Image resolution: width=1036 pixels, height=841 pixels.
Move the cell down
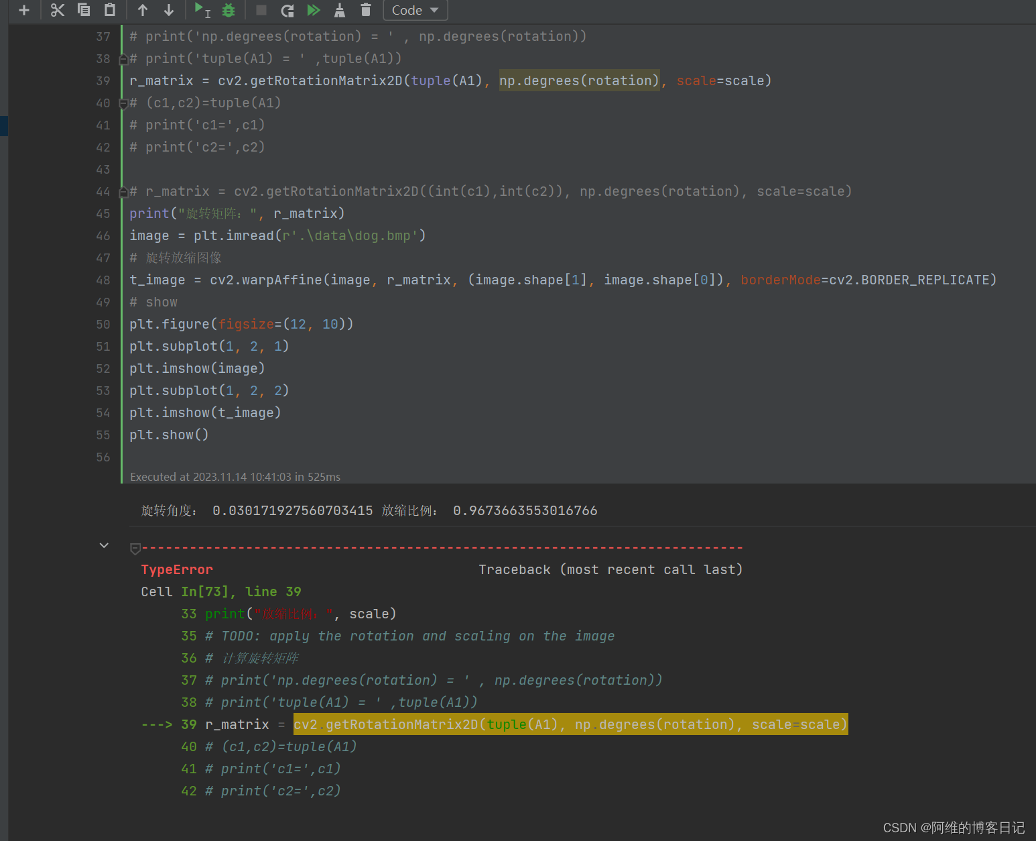pos(168,10)
